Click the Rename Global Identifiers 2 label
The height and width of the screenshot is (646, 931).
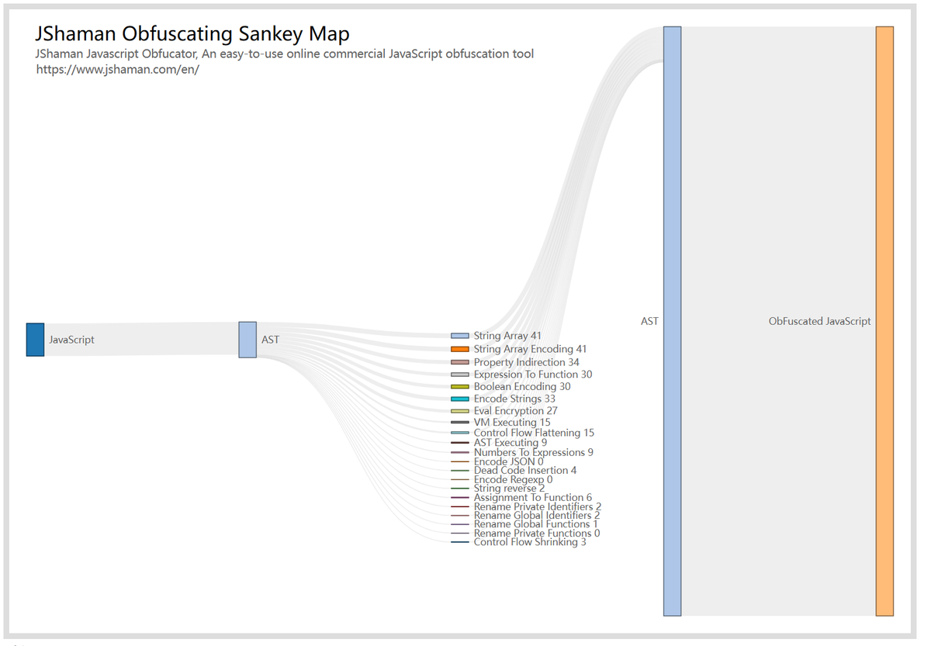pos(537,516)
